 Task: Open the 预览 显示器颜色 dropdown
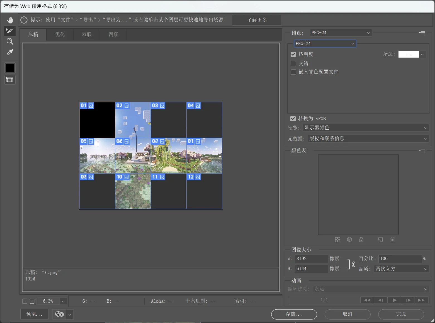366,128
